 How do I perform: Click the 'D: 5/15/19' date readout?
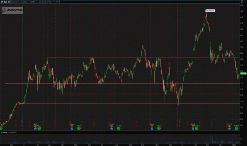(x=15, y=2)
